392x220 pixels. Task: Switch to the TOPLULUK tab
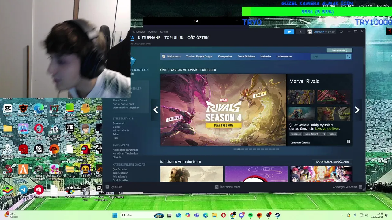174,38
